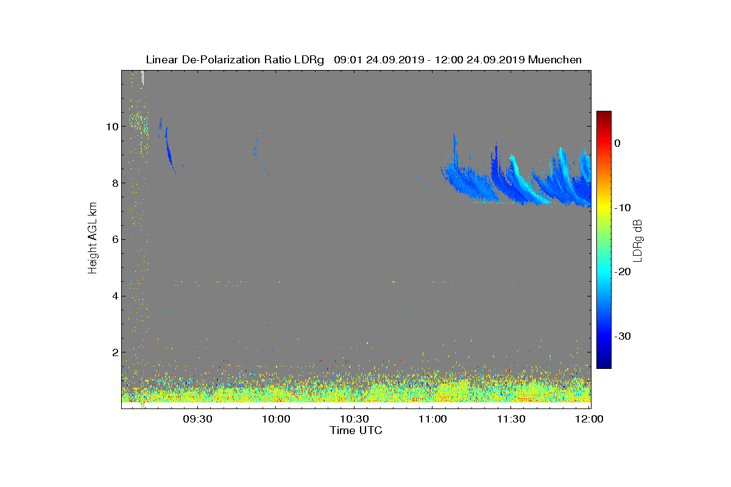The height and width of the screenshot is (487, 731).
Task: Click the '11:00' time tick label
Action: click(433, 419)
